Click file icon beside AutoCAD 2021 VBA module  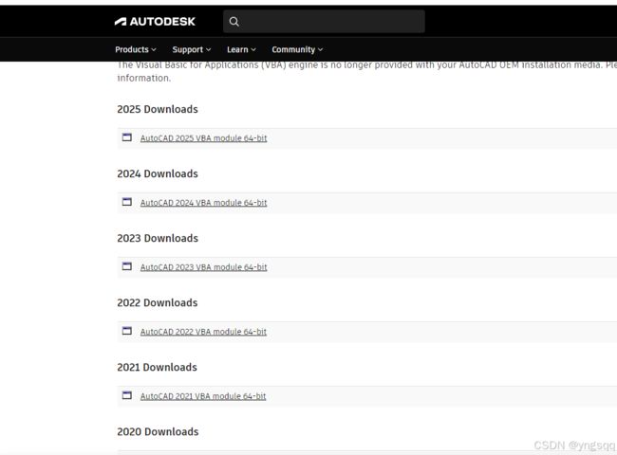[x=126, y=395]
